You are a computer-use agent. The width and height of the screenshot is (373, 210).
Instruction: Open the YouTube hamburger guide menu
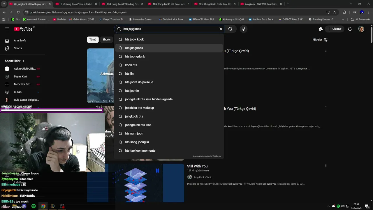click(x=7, y=29)
